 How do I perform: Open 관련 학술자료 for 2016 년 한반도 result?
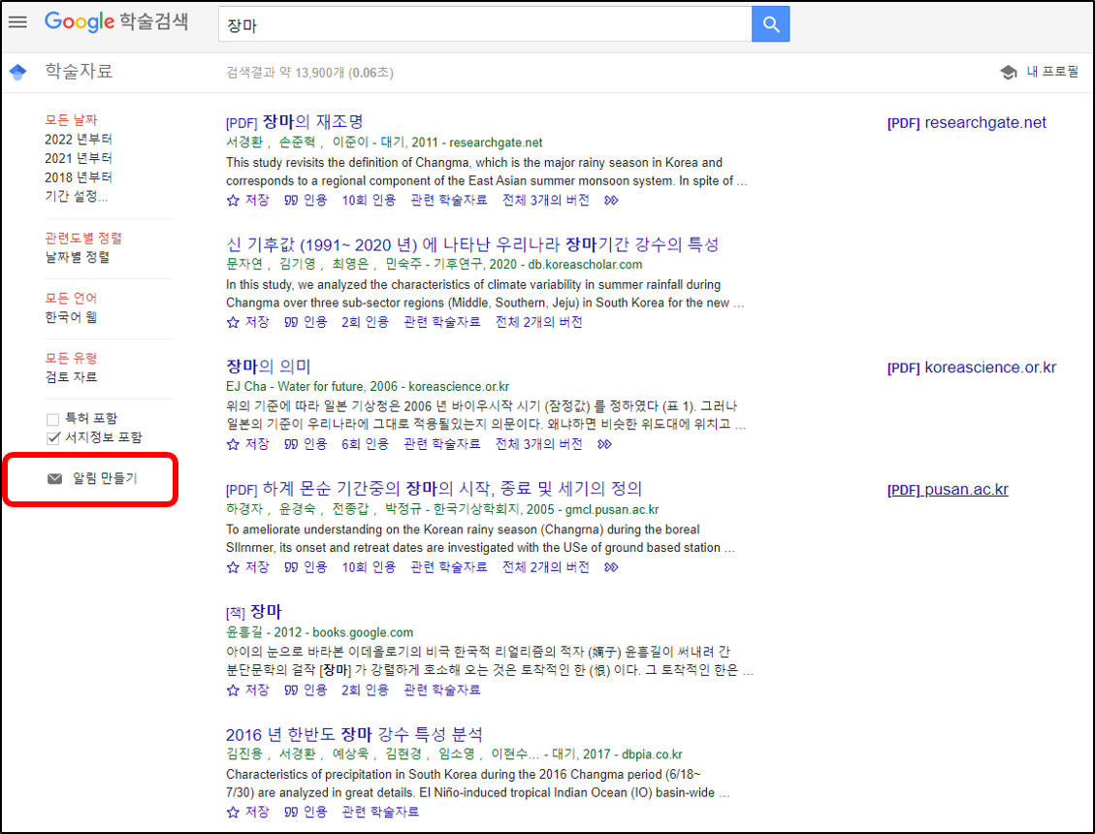pos(380,812)
